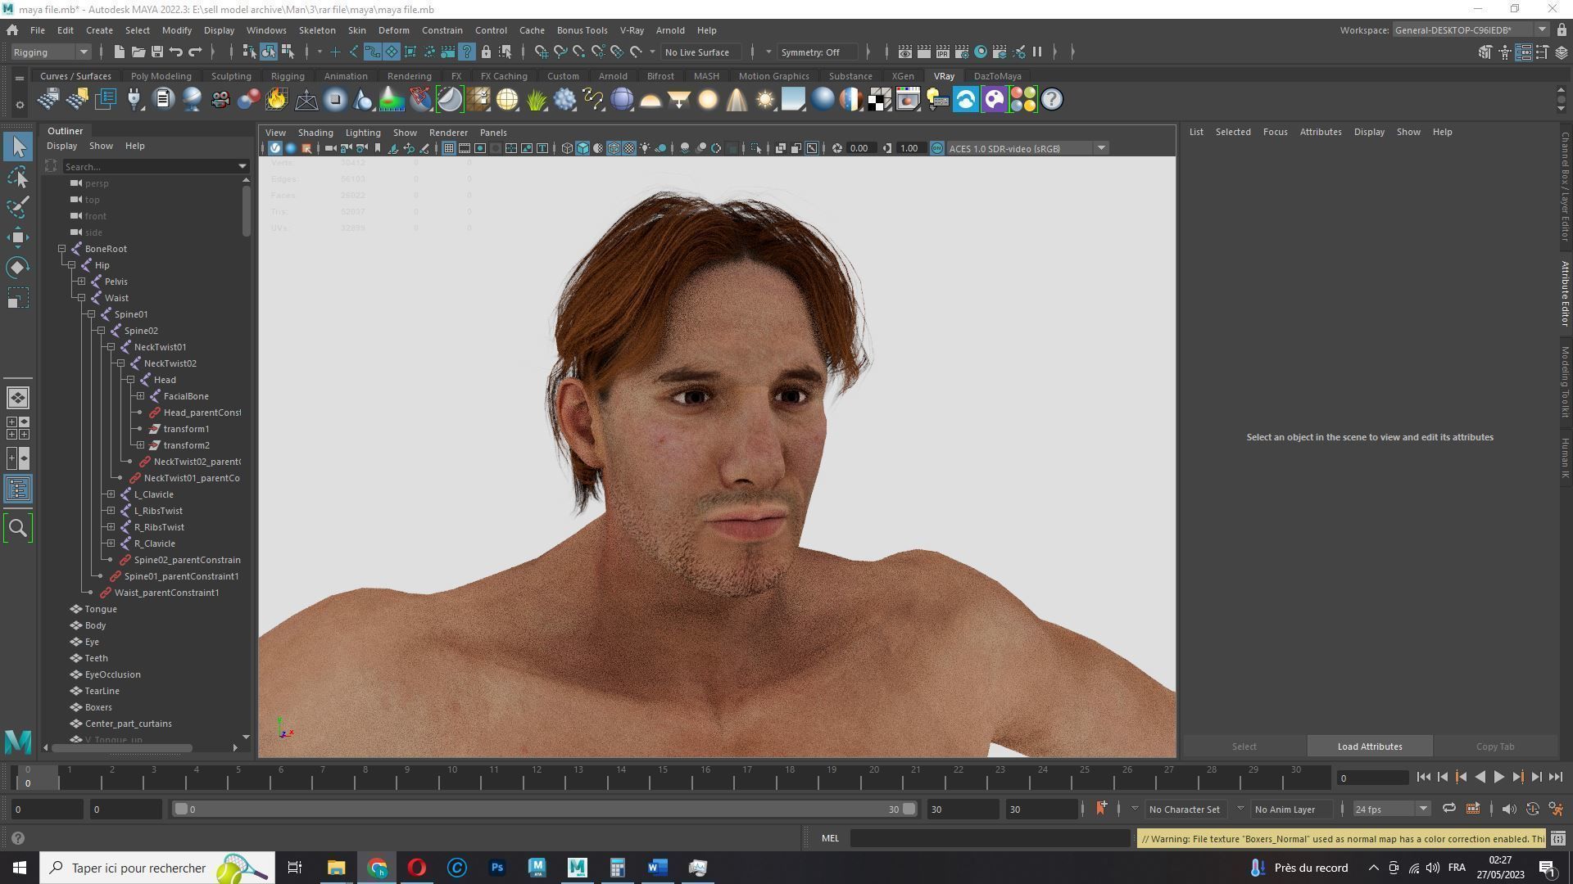The image size is (1573, 884).
Task: Click the Outliner horizontal scrollbar
Action: pyautogui.click(x=122, y=747)
